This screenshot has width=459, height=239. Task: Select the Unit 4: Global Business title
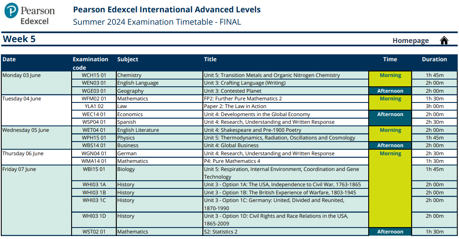point(231,145)
